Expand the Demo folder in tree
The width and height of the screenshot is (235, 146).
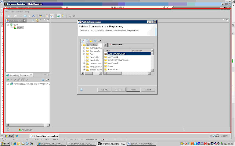(x=84, y=54)
